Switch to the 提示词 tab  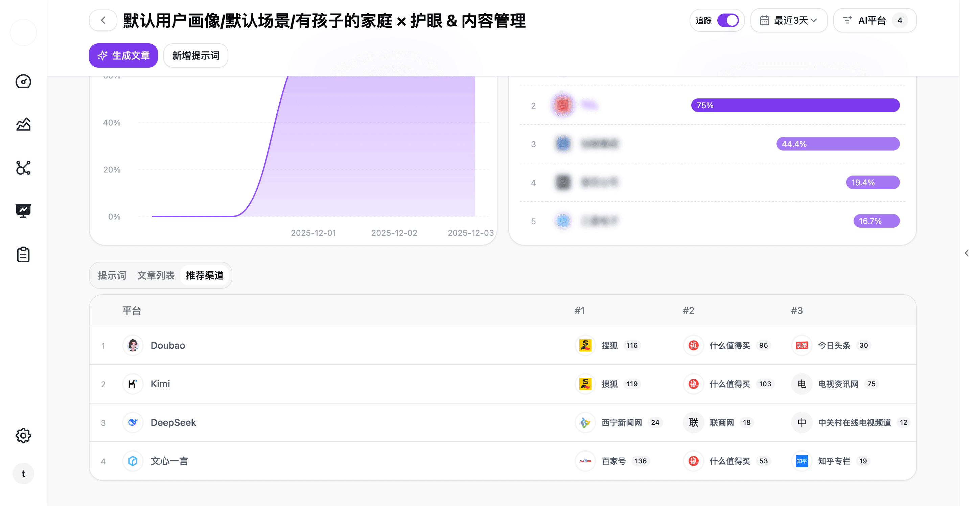pyautogui.click(x=112, y=275)
